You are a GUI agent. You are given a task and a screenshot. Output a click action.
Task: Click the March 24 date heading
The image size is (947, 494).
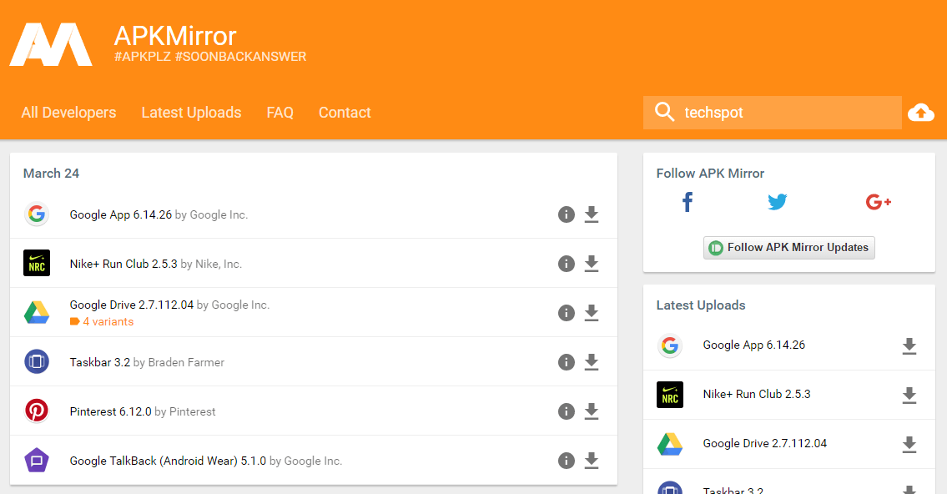(52, 174)
